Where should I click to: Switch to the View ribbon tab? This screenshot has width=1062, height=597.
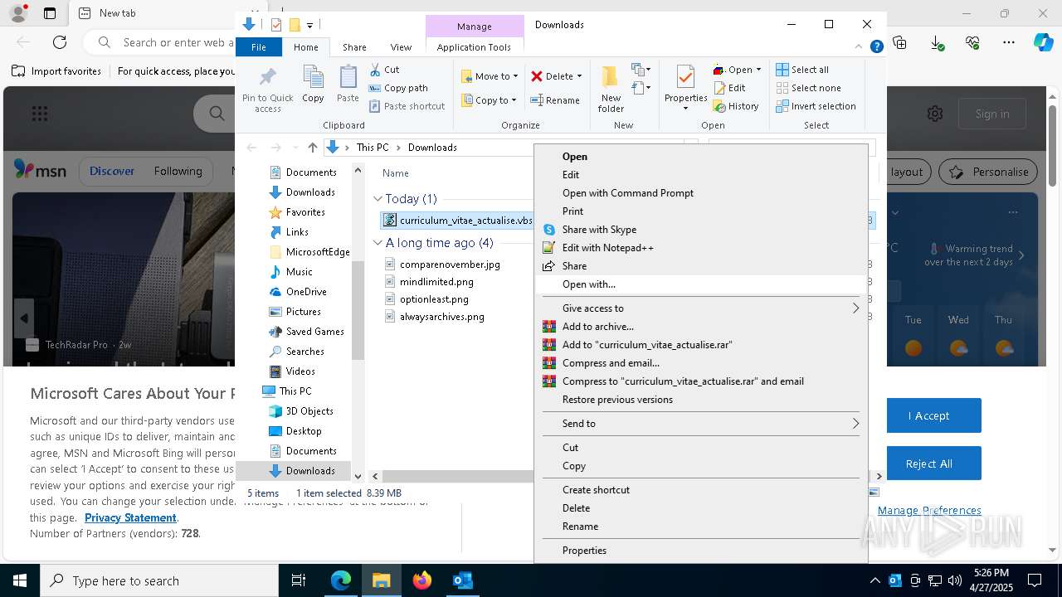(x=401, y=47)
